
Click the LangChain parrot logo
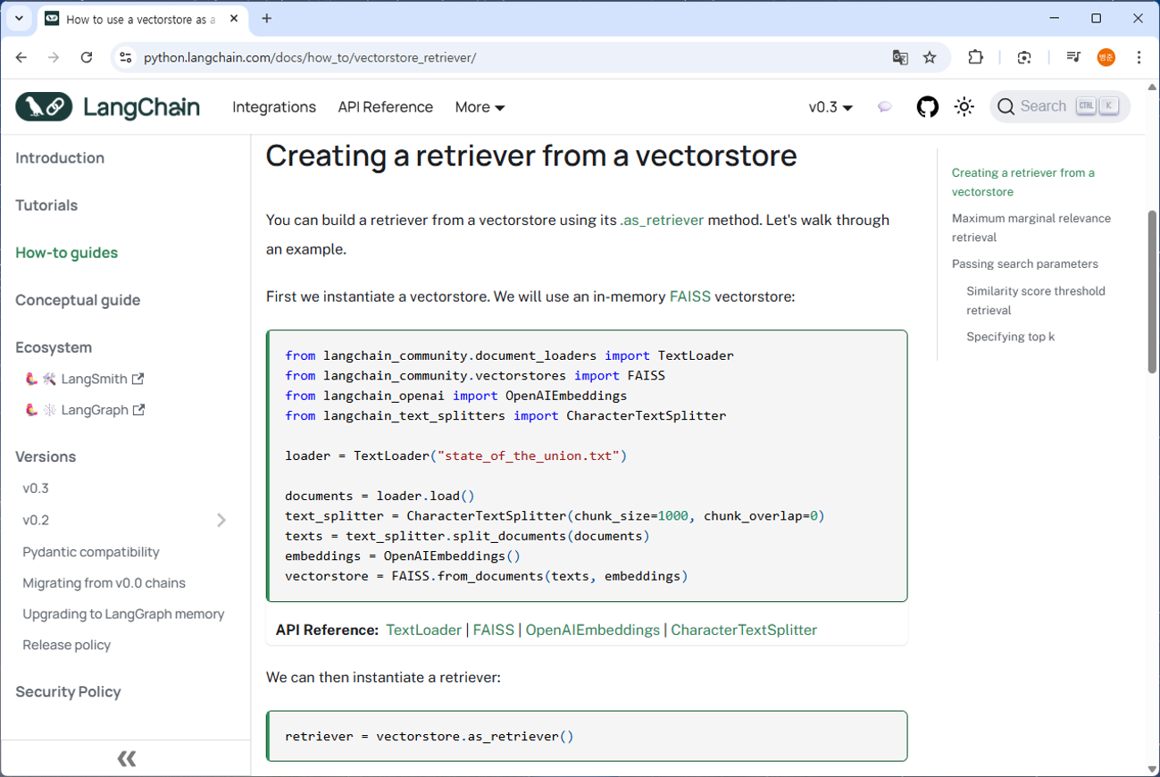pyautogui.click(x=44, y=107)
